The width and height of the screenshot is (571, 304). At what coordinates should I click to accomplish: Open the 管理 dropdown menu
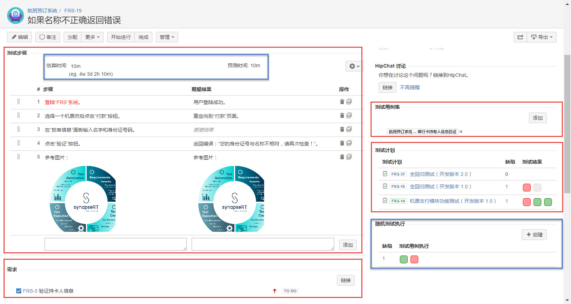(x=167, y=37)
